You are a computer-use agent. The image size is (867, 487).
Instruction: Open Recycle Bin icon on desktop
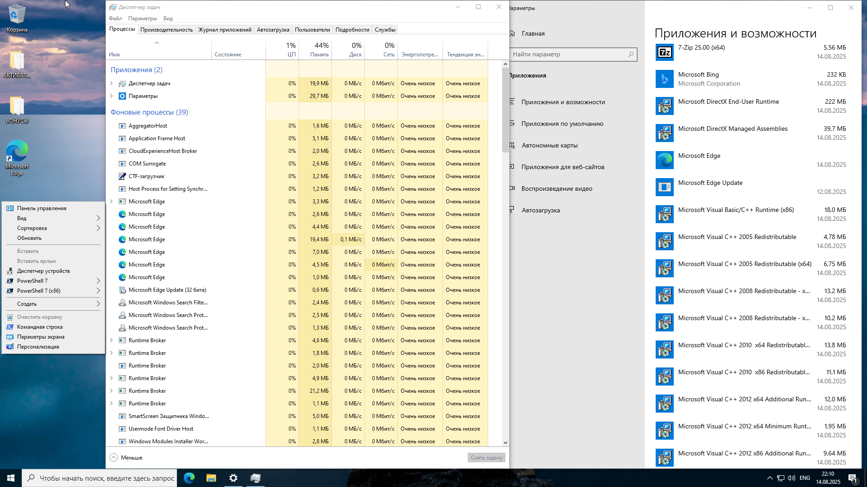(x=17, y=18)
